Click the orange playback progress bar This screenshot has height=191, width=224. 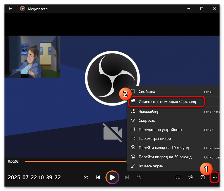[x=76, y=161]
